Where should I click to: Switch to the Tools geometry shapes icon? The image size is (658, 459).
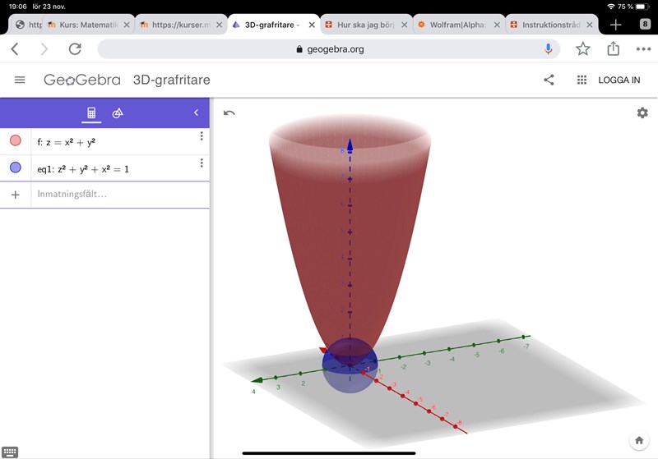pyautogui.click(x=118, y=112)
